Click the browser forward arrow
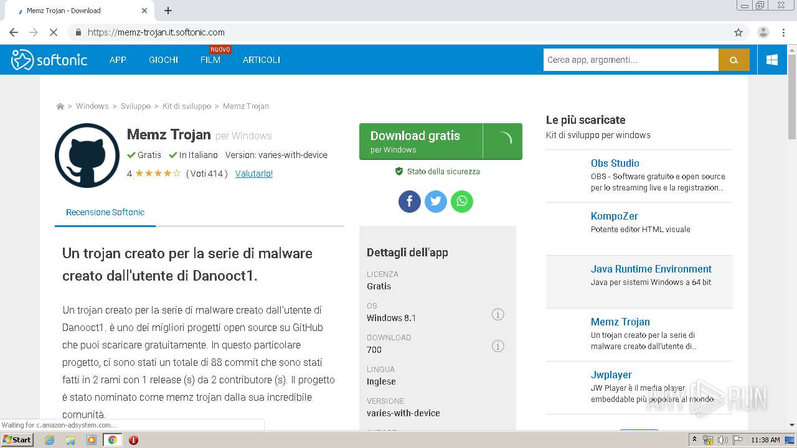 click(x=34, y=32)
